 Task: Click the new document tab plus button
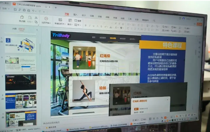click(56, 8)
